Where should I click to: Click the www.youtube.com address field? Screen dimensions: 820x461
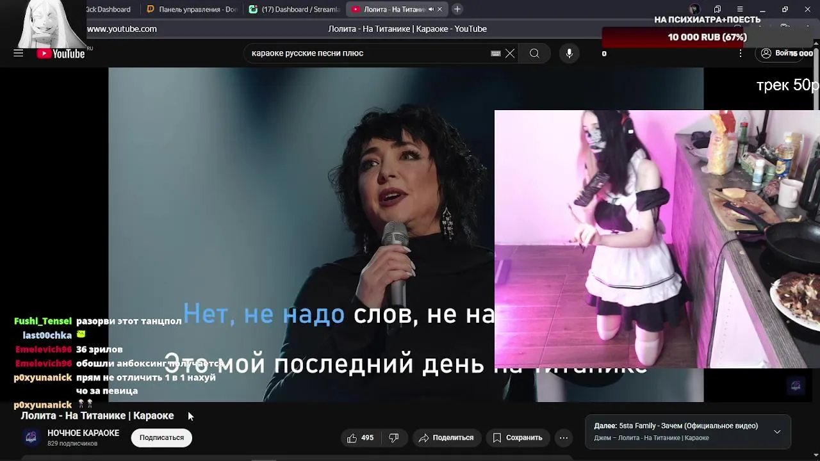pos(122,29)
